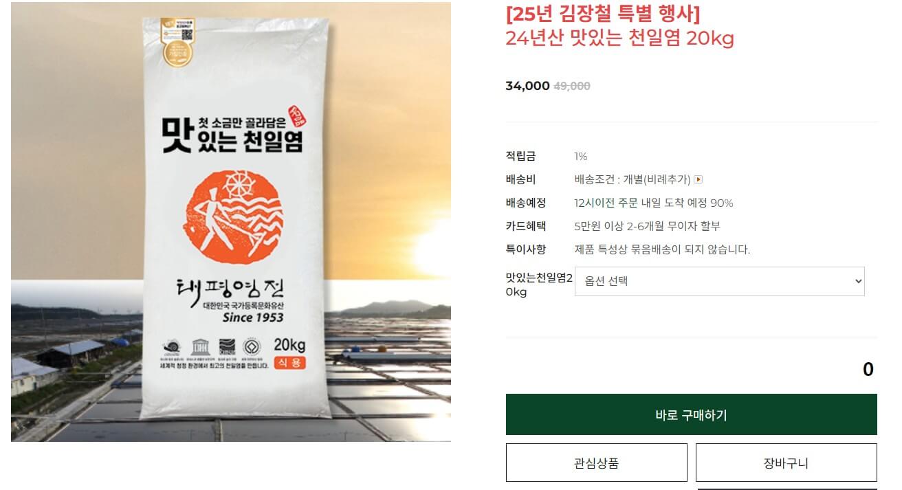
Task: Open the 옵션 선택 dropdown
Action: tap(719, 281)
